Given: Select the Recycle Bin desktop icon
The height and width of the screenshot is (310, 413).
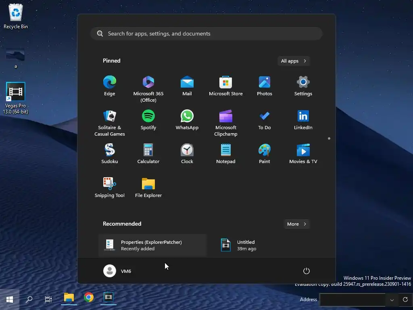Looking at the screenshot, I should tap(16, 16).
